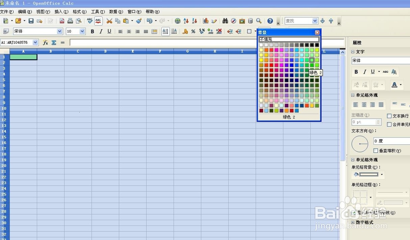This screenshot has height=240, width=410.
Task: Open the 视图 menu
Action: pyautogui.click(x=43, y=12)
